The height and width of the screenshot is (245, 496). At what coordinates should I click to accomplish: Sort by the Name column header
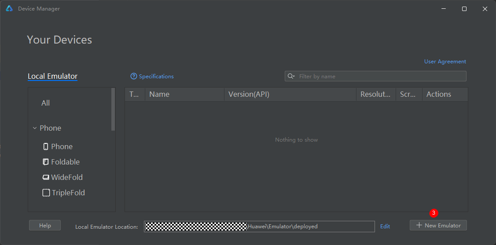[x=184, y=94]
